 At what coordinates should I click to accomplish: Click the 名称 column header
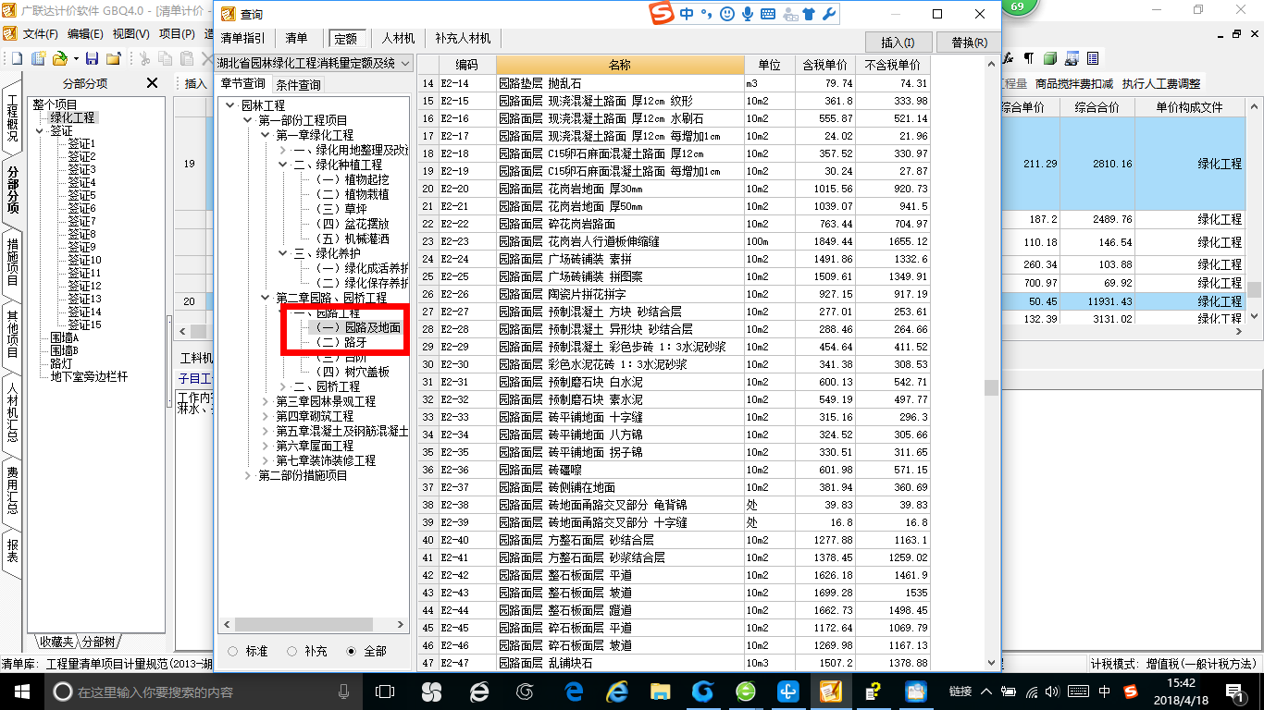(620, 65)
